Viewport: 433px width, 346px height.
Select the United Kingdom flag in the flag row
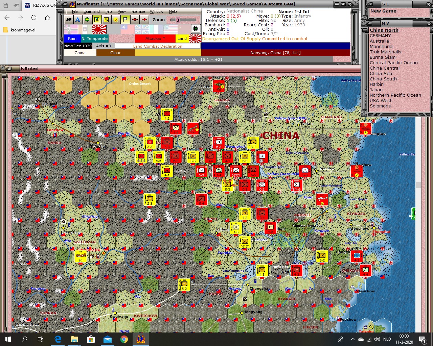point(142,29)
